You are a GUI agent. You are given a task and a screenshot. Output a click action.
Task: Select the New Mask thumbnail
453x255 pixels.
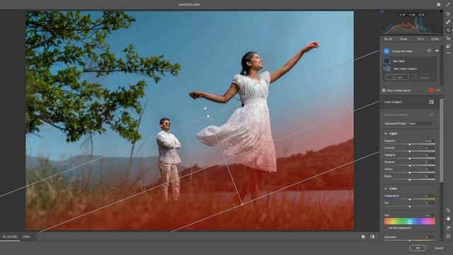pyautogui.click(x=386, y=61)
